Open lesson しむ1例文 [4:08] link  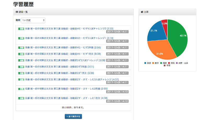66,98
